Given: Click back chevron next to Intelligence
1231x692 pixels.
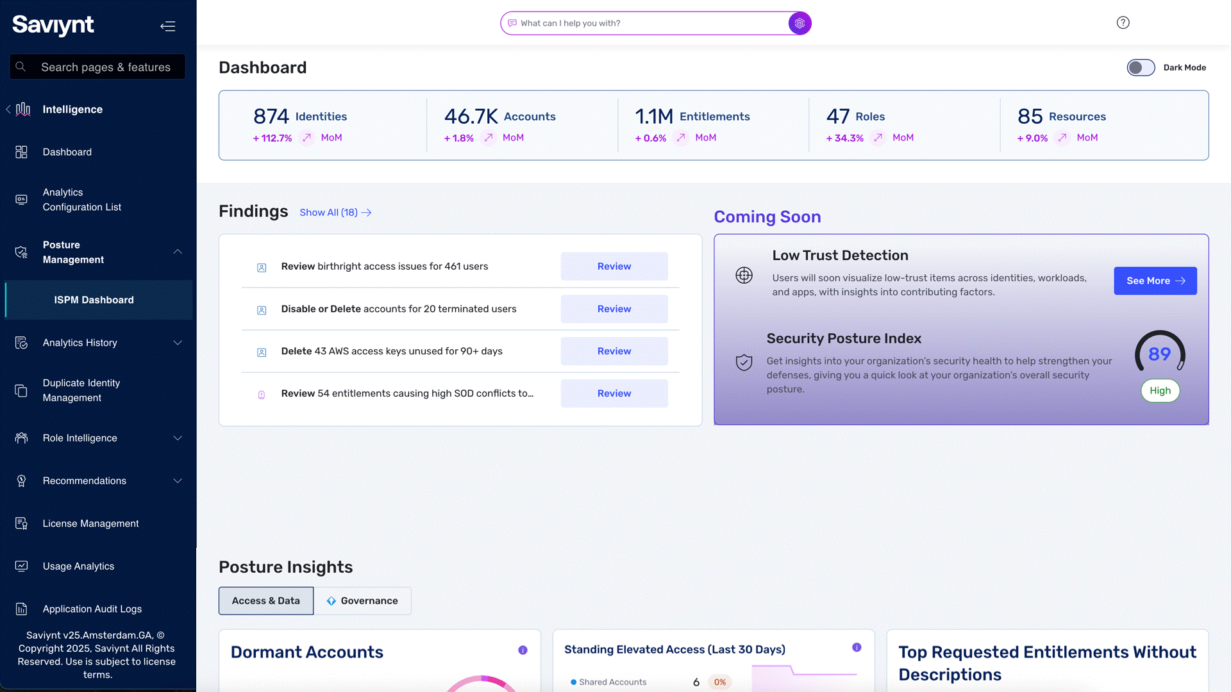Looking at the screenshot, I should coord(8,110).
